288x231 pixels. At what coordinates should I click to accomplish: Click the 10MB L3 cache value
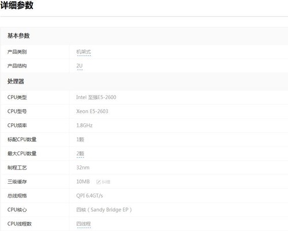click(x=83, y=181)
